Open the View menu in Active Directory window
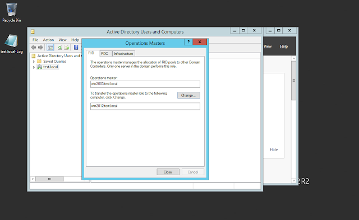This screenshot has width=359, height=220. [62, 40]
